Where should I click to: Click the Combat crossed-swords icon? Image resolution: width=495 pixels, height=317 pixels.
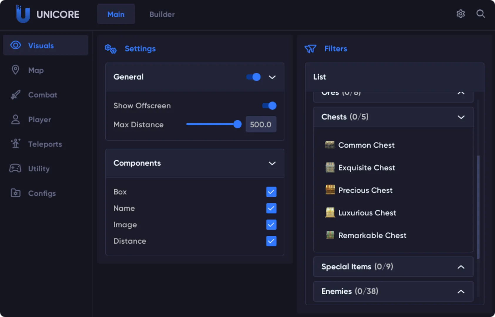(15, 95)
